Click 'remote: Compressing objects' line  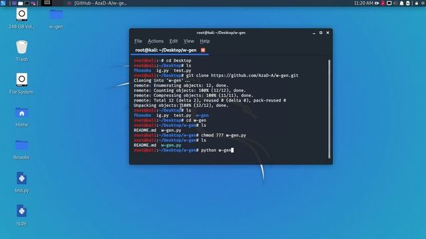pos(194,96)
